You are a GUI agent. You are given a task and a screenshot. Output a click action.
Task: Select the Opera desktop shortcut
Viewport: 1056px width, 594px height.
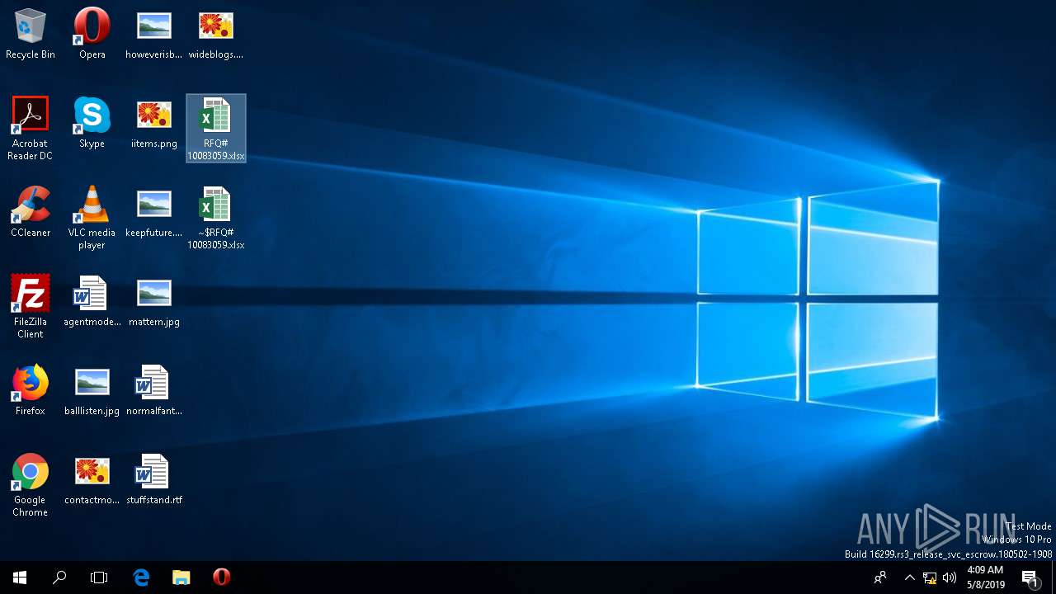[92, 34]
